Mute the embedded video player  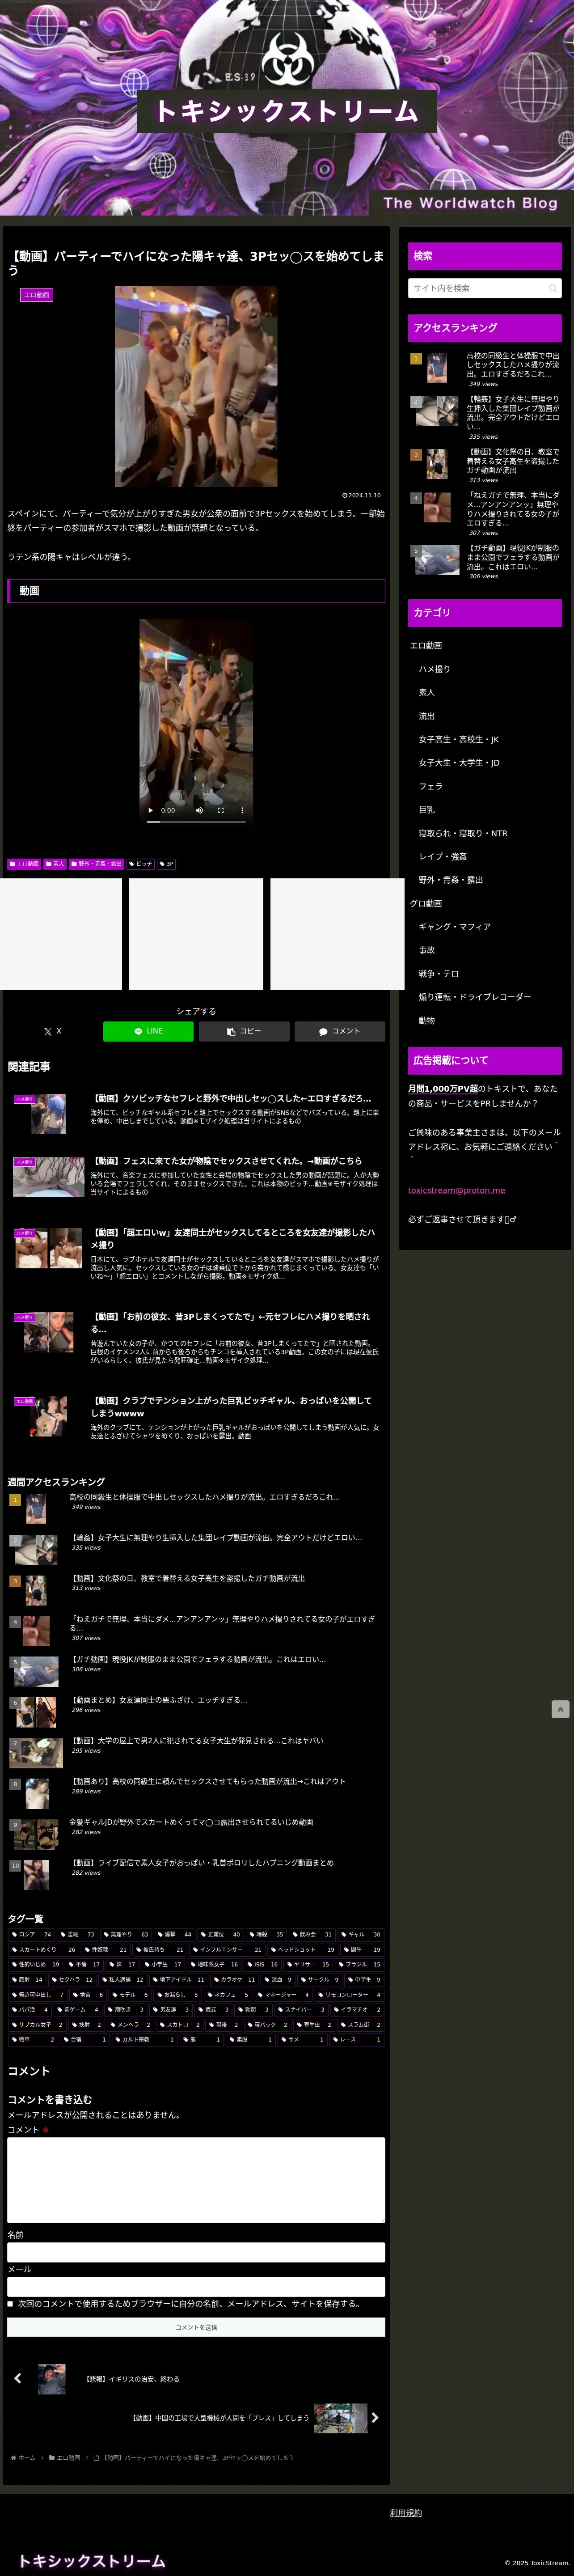pos(199,810)
